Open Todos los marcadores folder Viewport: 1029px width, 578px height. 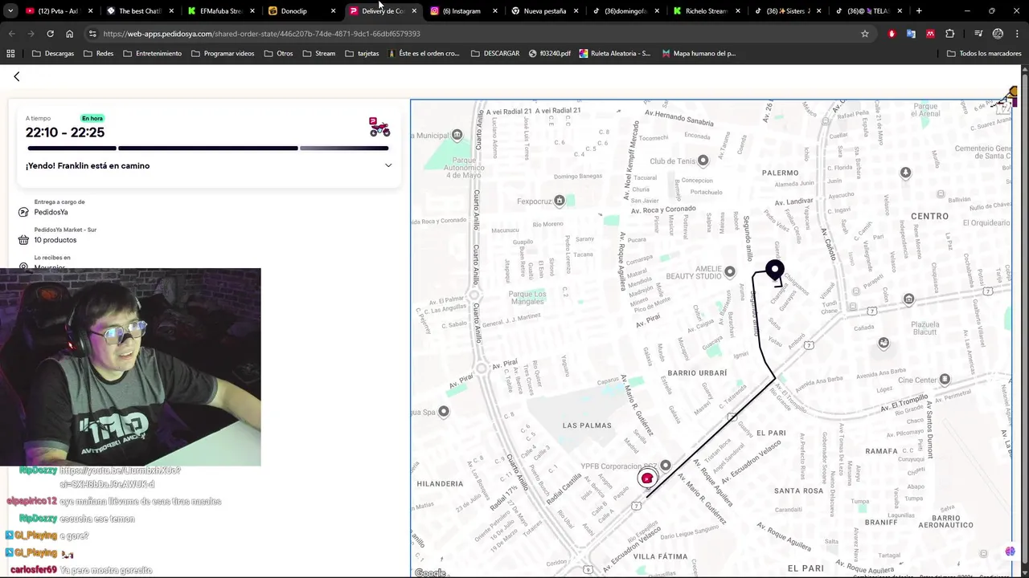point(984,54)
